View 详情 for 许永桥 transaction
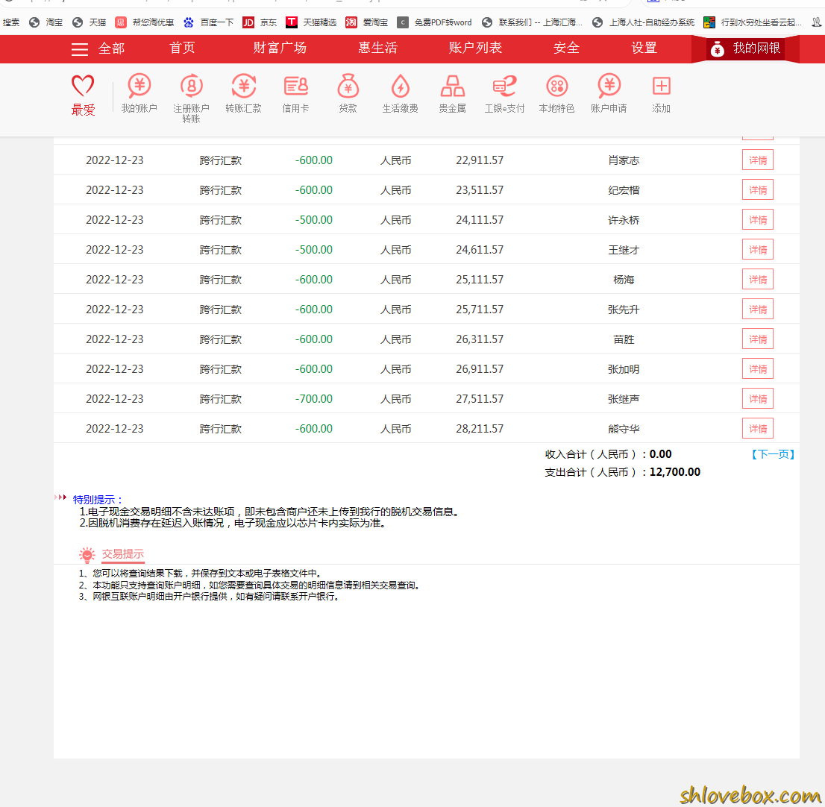The width and height of the screenshot is (825, 807). pos(758,220)
